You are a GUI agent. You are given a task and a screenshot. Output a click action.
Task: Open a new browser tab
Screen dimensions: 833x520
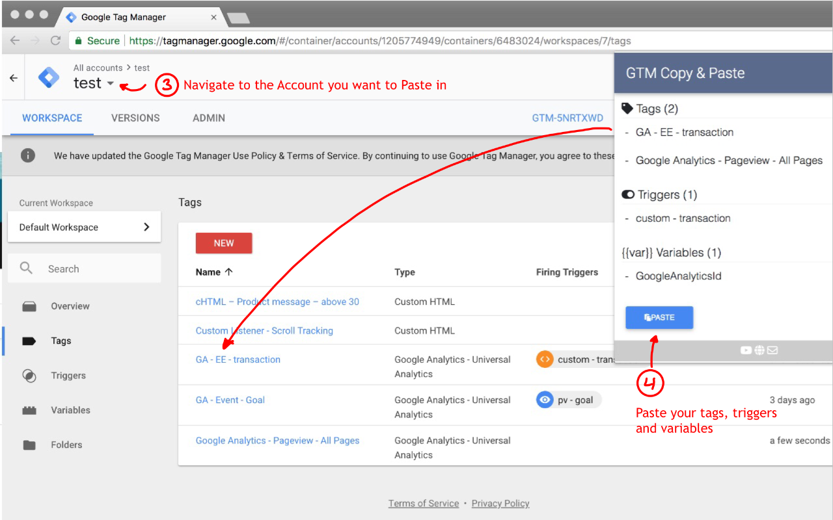(x=238, y=18)
